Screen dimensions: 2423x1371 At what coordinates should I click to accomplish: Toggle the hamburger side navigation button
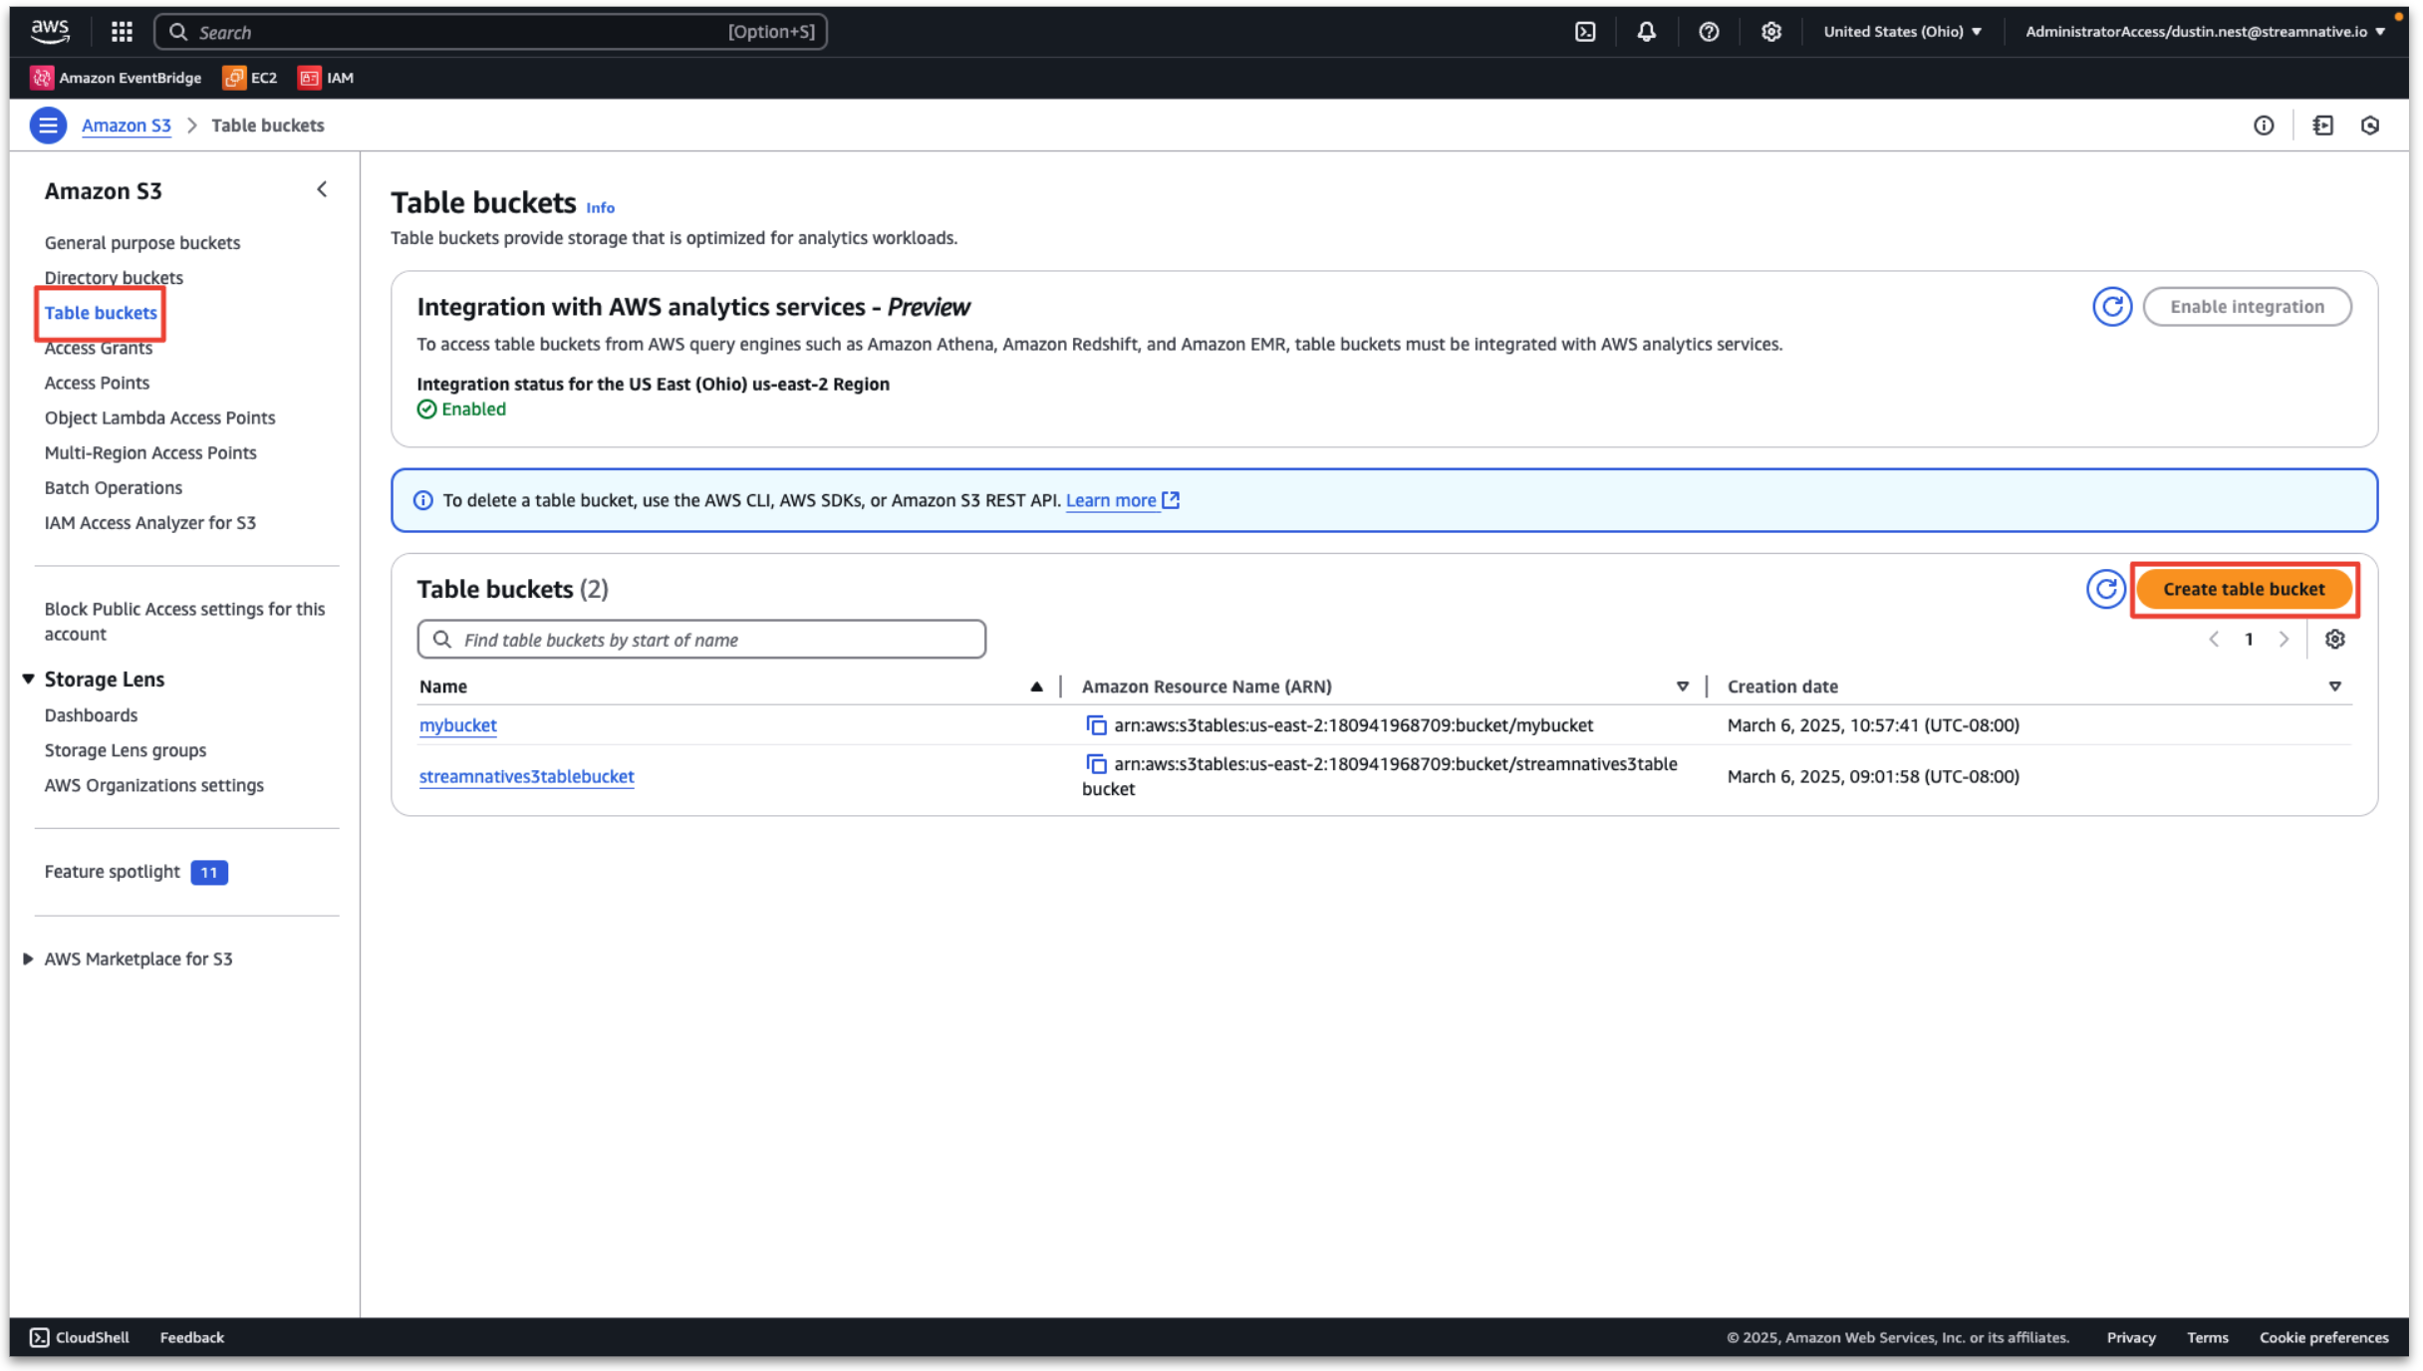(48, 126)
